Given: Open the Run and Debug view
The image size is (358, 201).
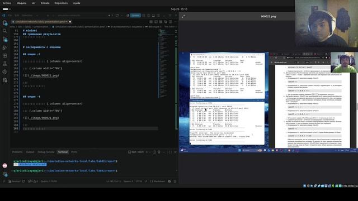Looking at the screenshot, I should (x=5, y=47).
